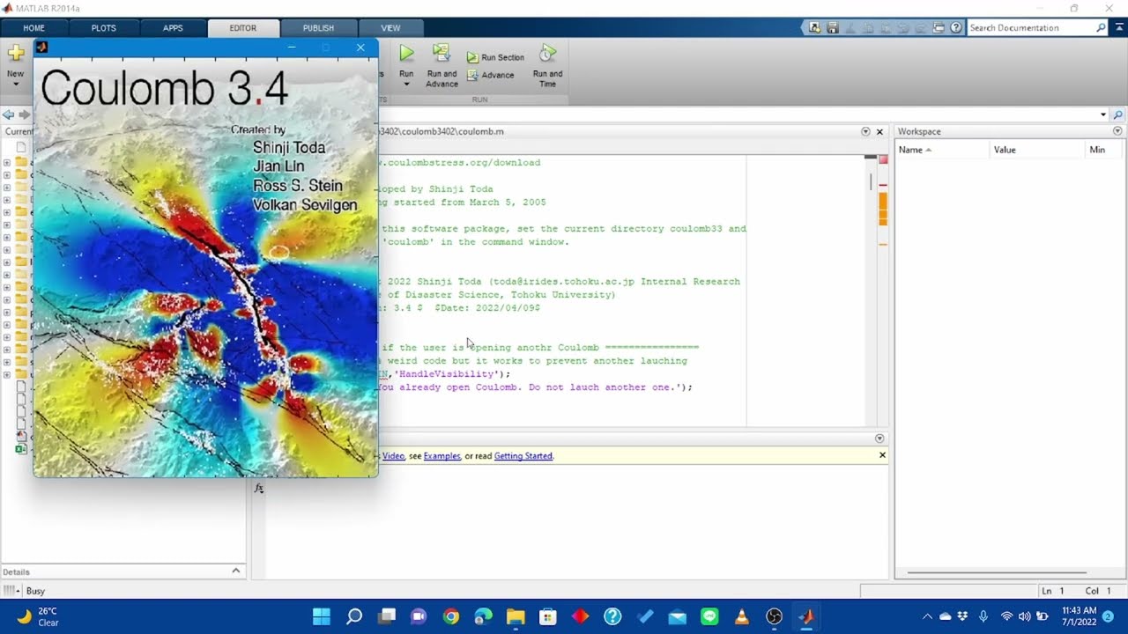
Task: Click the Back navigation arrow
Action: 9,114
